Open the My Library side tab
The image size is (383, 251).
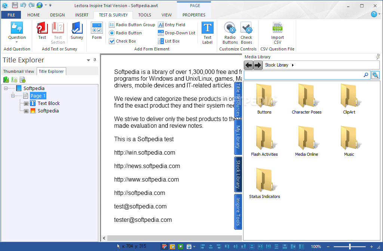[x=238, y=137]
